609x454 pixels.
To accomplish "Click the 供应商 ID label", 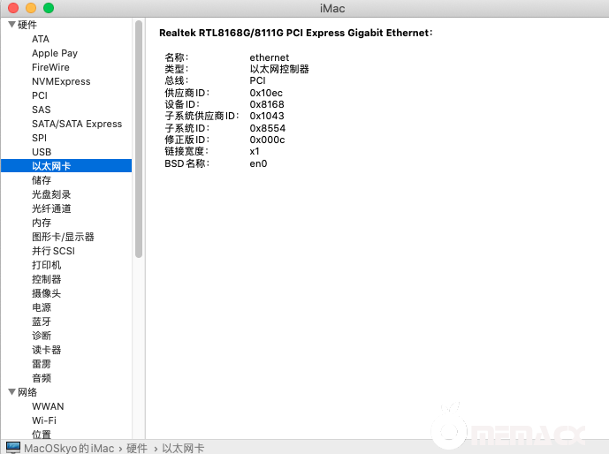I will [x=187, y=93].
